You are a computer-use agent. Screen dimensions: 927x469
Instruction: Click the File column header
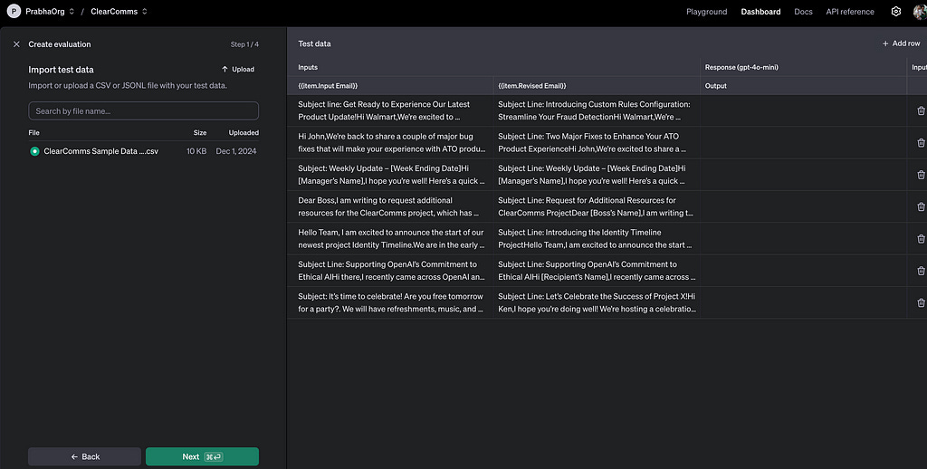click(x=33, y=132)
